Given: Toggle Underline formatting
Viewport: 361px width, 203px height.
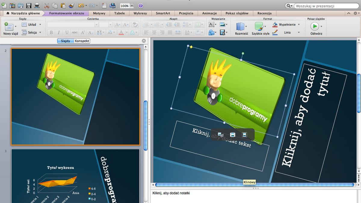Looking at the screenshot, I should [x=67, y=32].
